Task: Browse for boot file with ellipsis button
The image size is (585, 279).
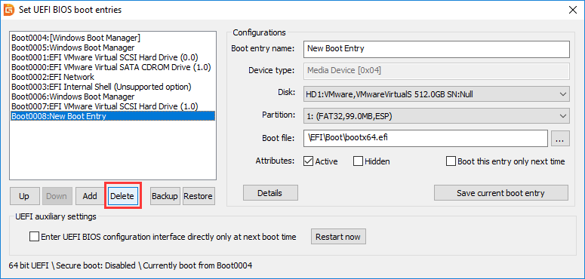Action: [559, 138]
